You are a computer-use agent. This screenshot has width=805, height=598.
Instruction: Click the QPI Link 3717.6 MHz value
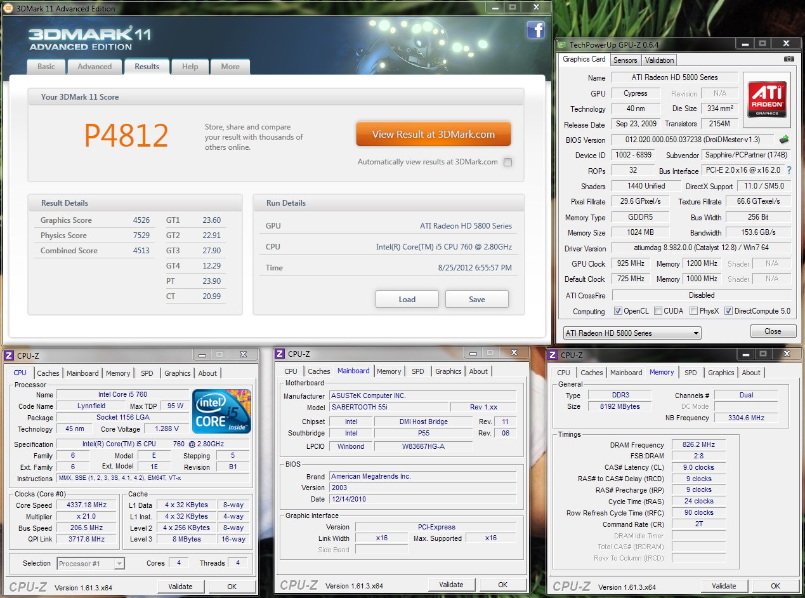pyautogui.click(x=87, y=539)
